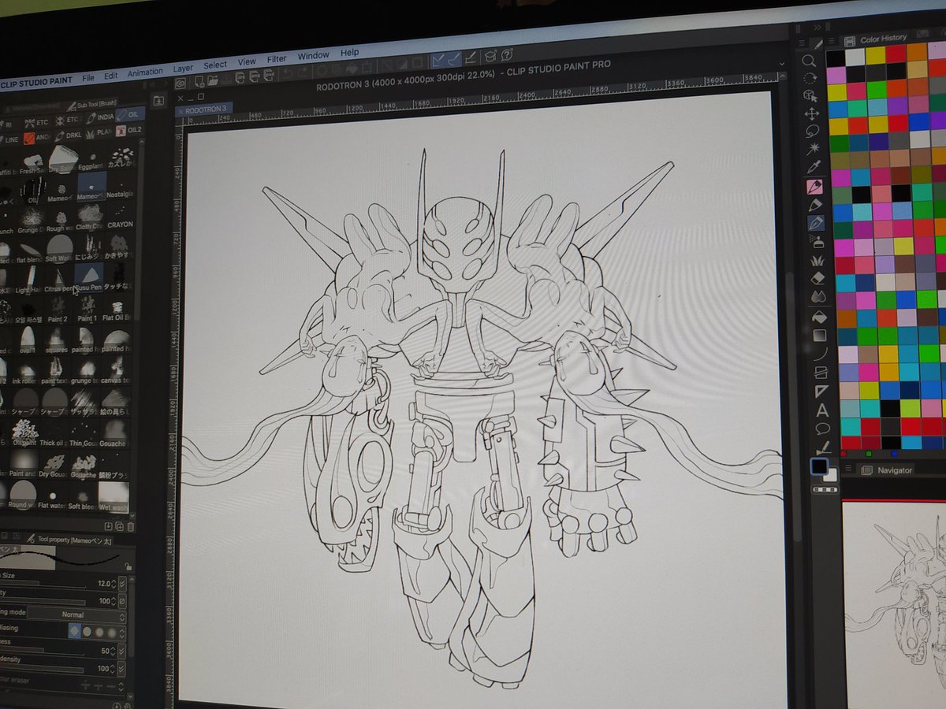Open the Layer menu

(x=183, y=69)
